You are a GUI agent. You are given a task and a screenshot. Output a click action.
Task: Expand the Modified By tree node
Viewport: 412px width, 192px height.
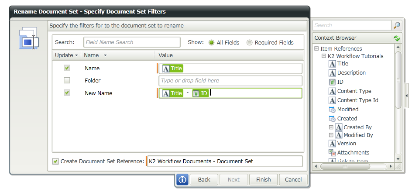click(331, 135)
